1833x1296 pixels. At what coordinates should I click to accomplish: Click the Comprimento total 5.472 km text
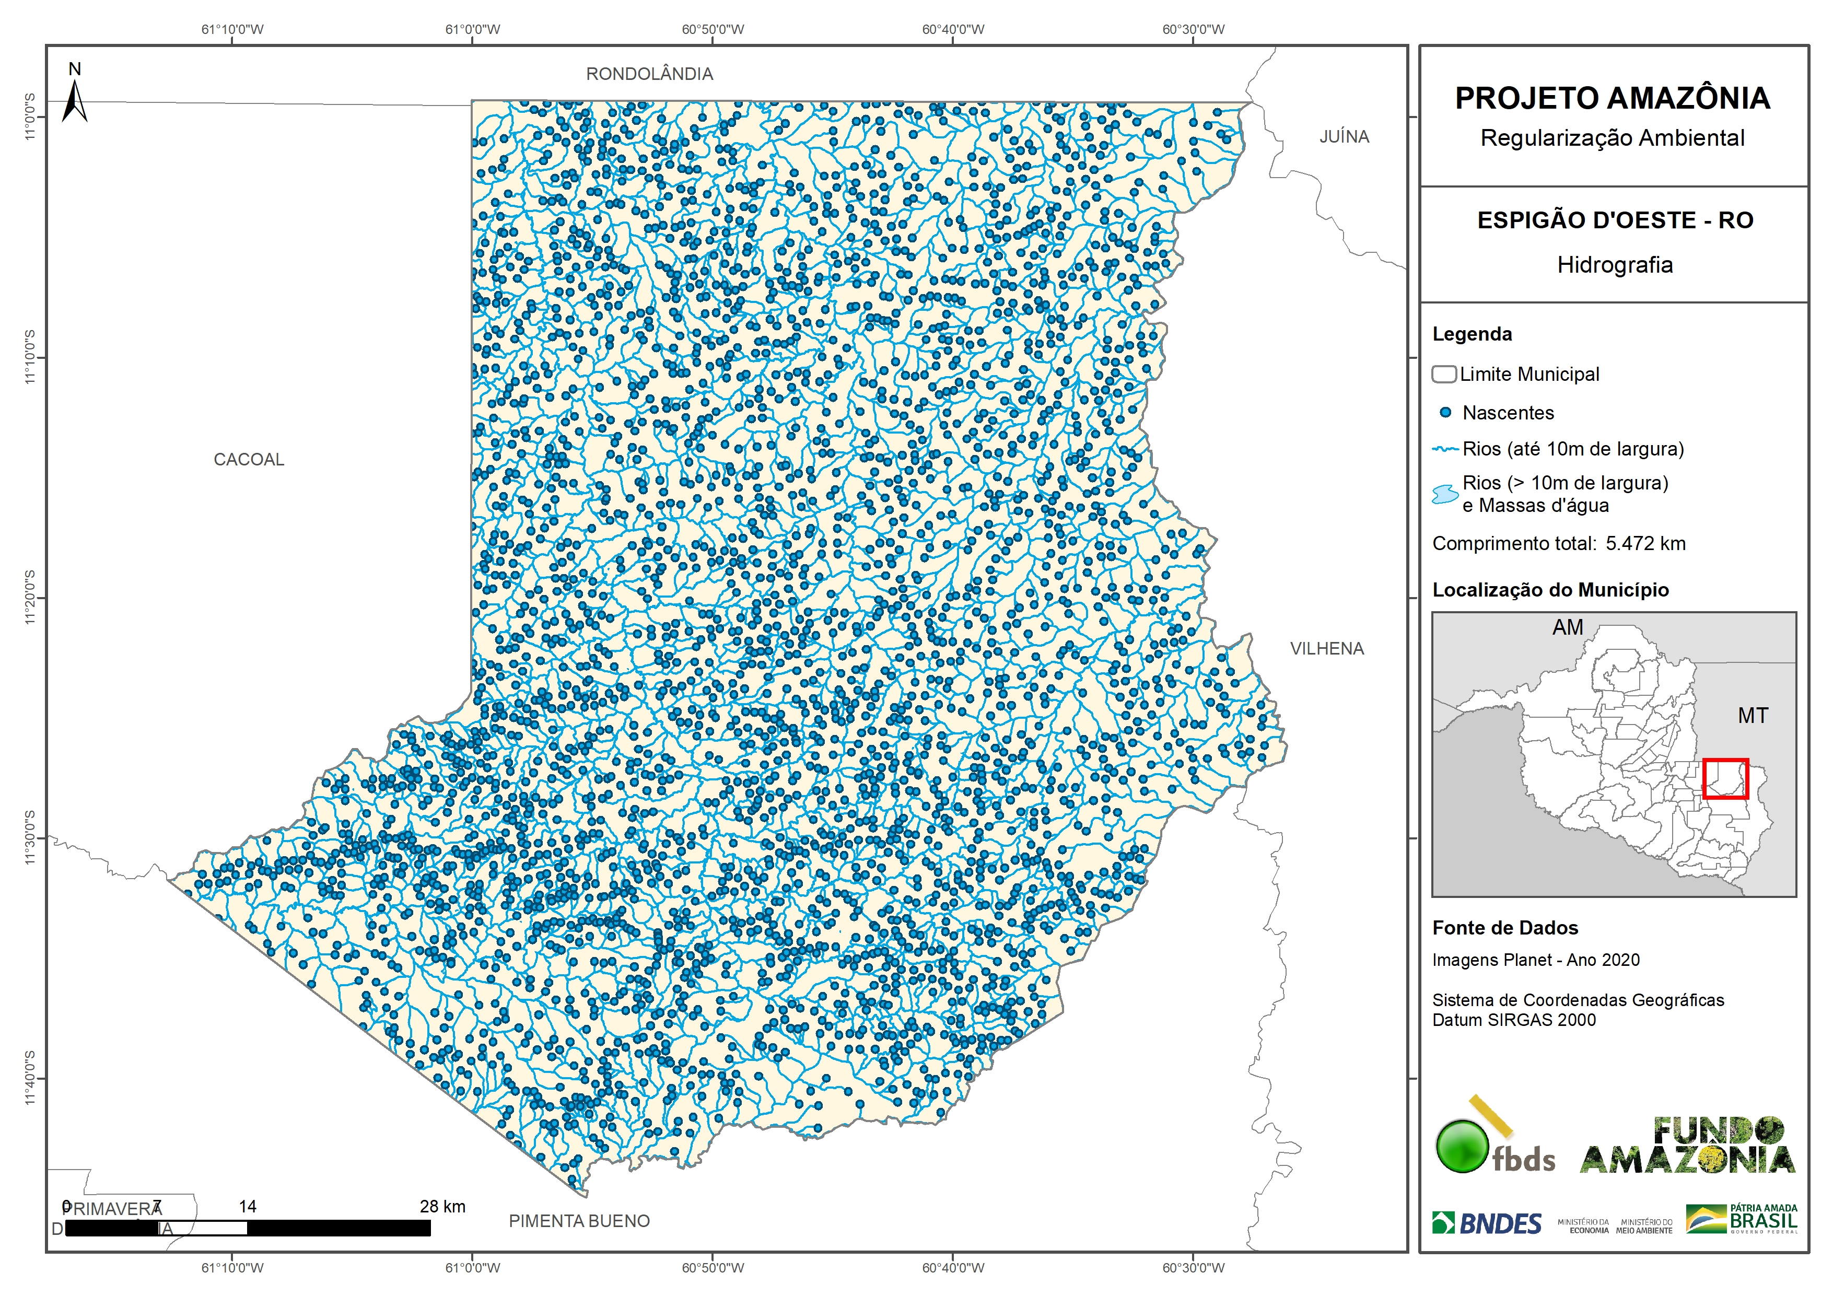pos(1558,544)
